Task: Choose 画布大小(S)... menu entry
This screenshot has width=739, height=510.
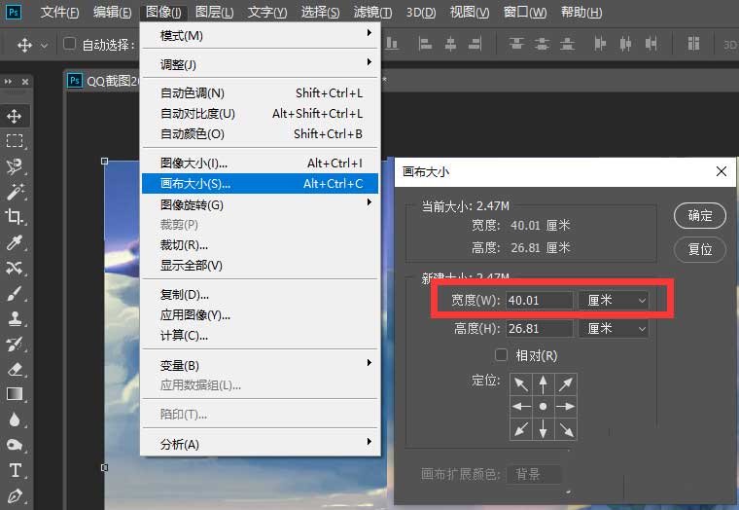Action: (x=260, y=184)
